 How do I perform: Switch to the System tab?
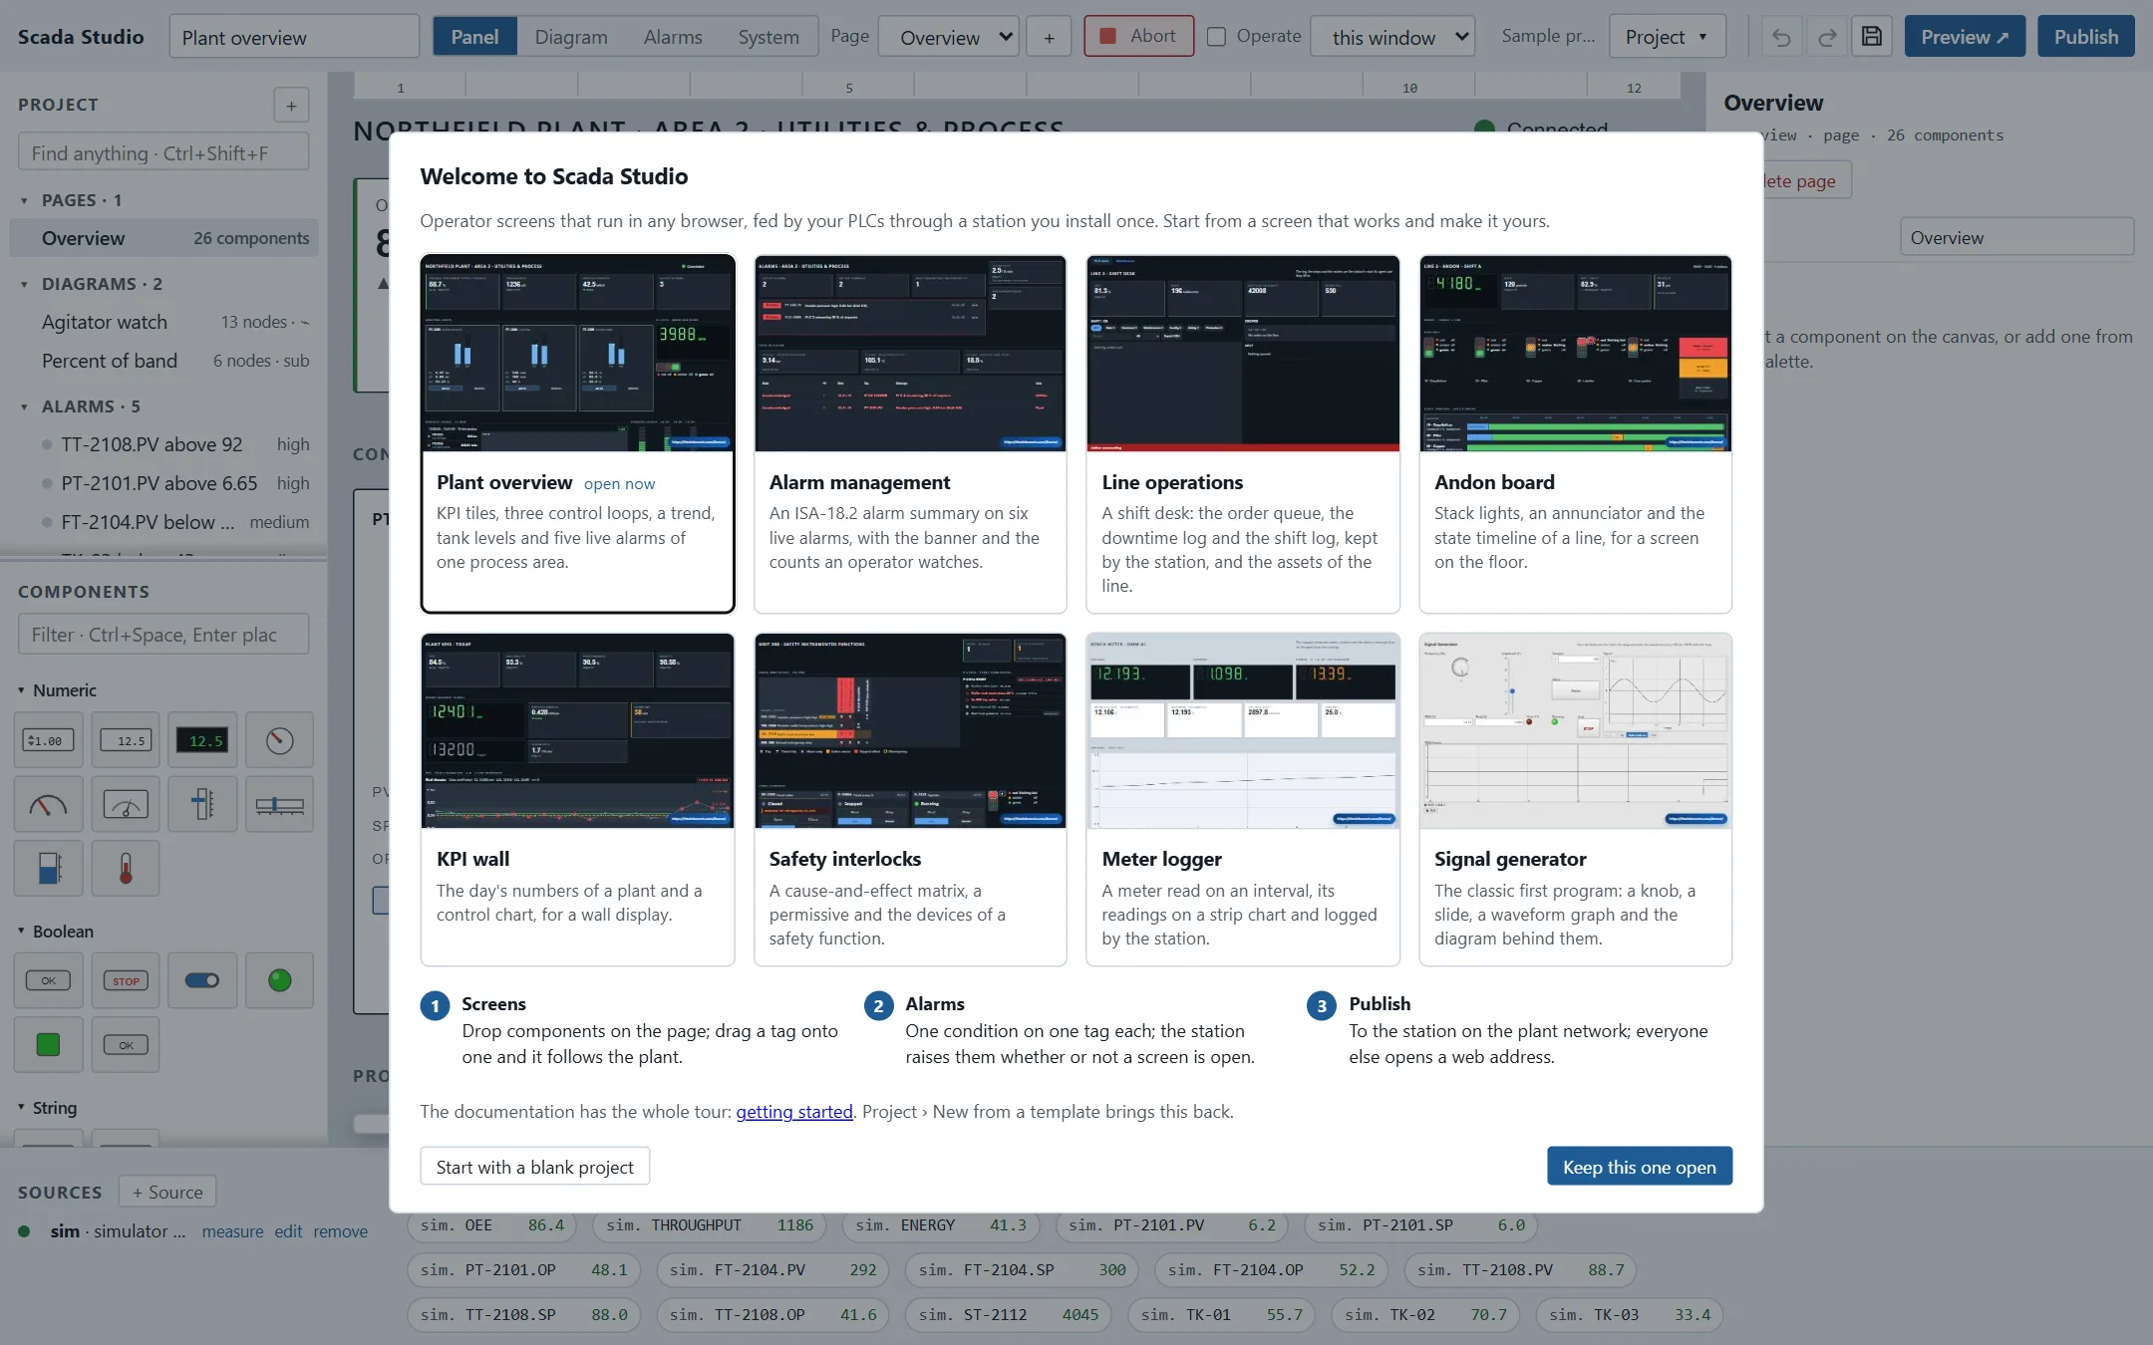[x=769, y=37]
